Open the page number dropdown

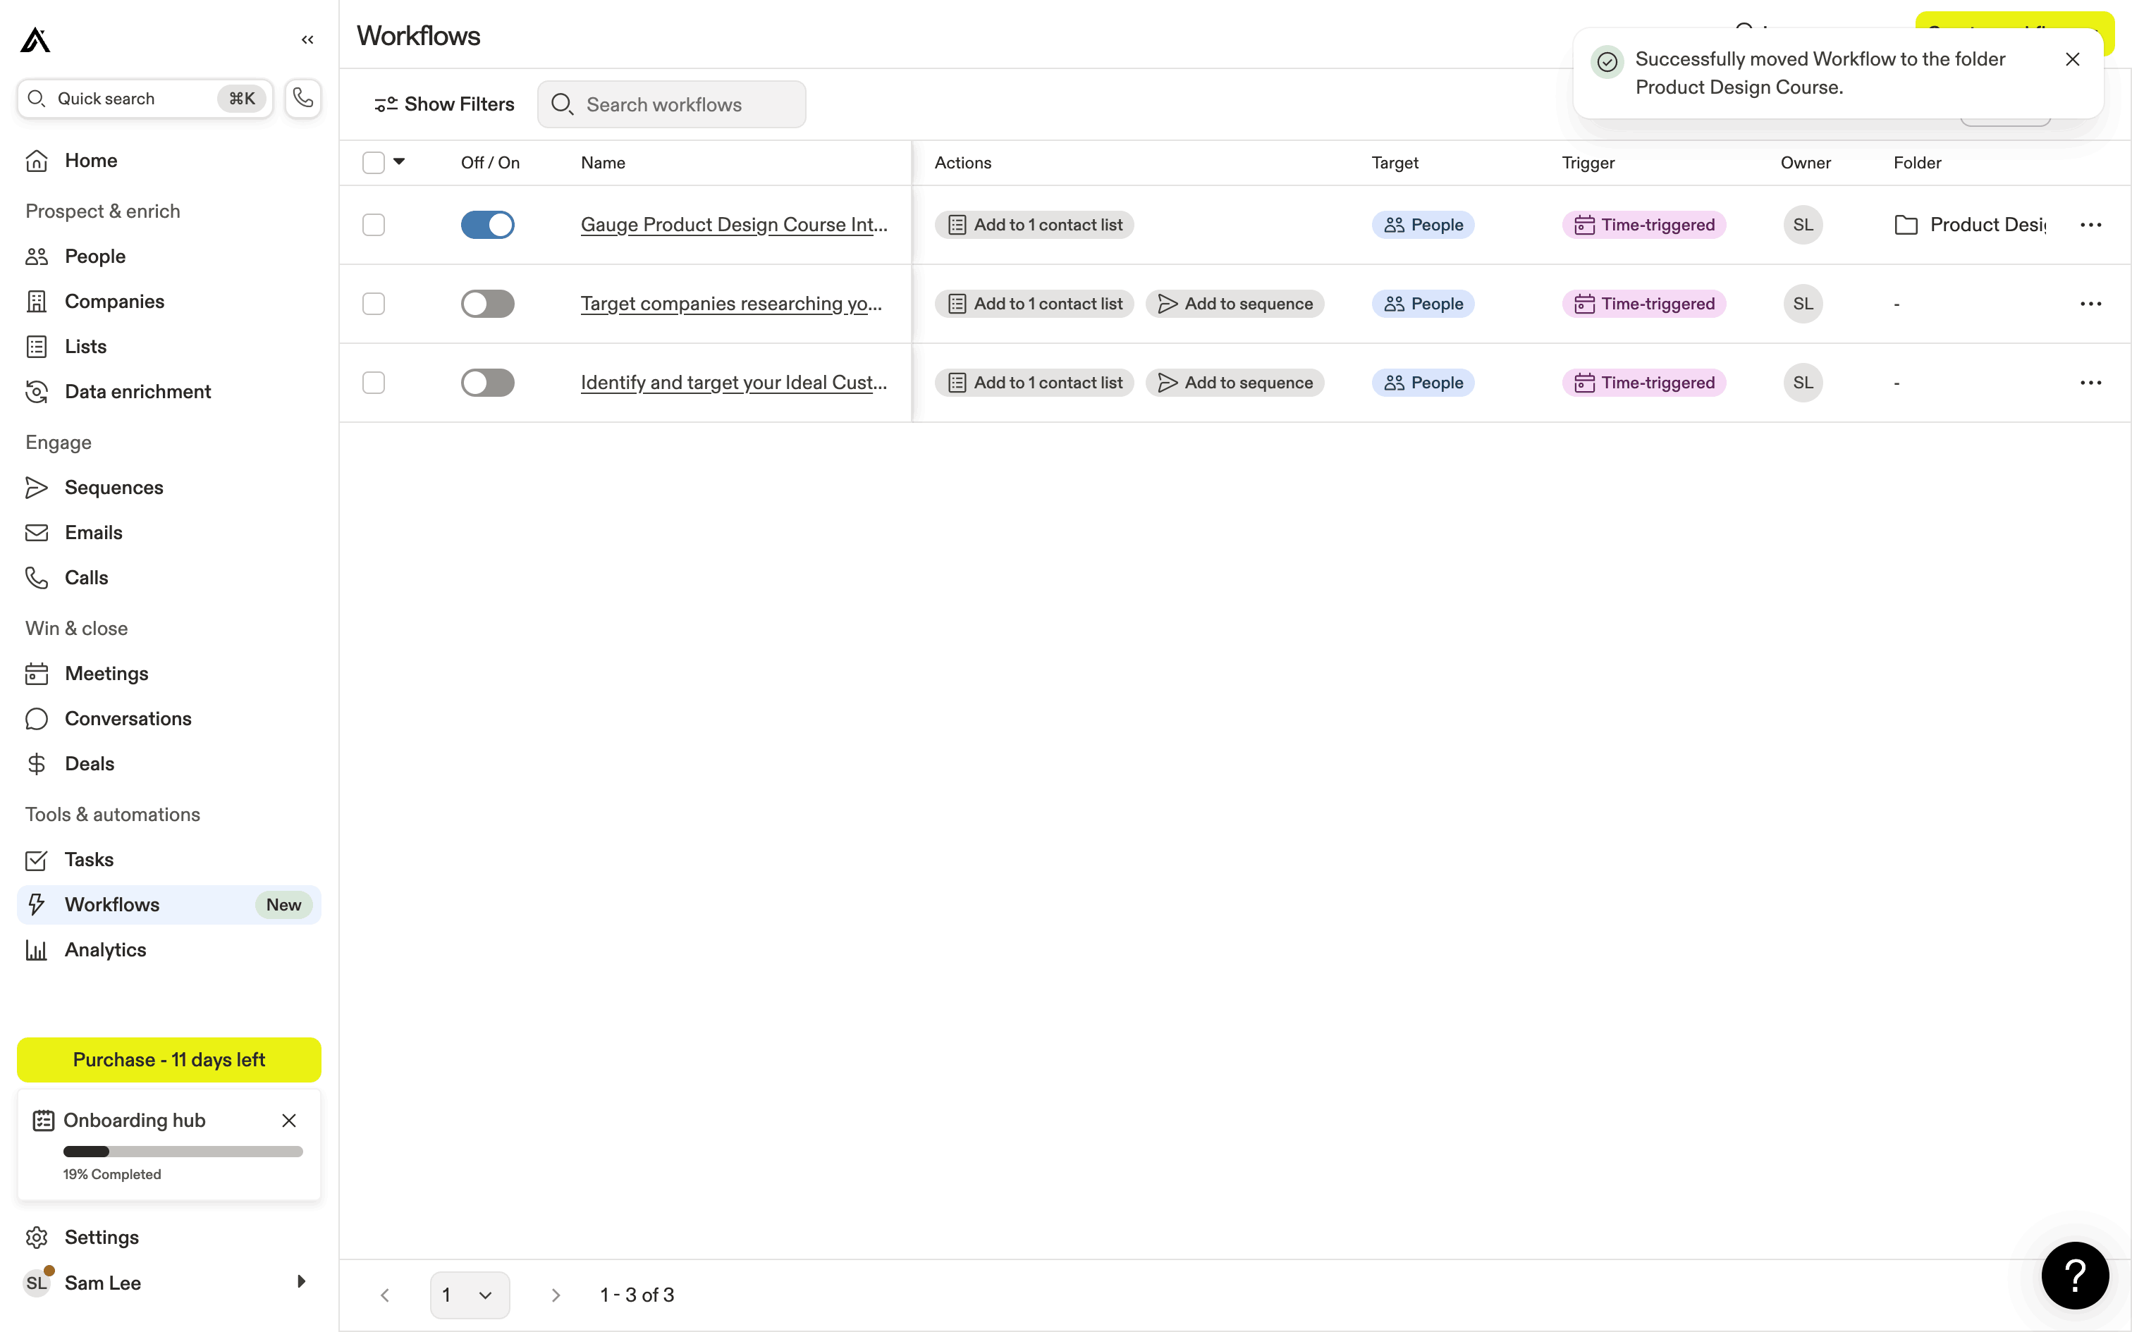pos(470,1295)
